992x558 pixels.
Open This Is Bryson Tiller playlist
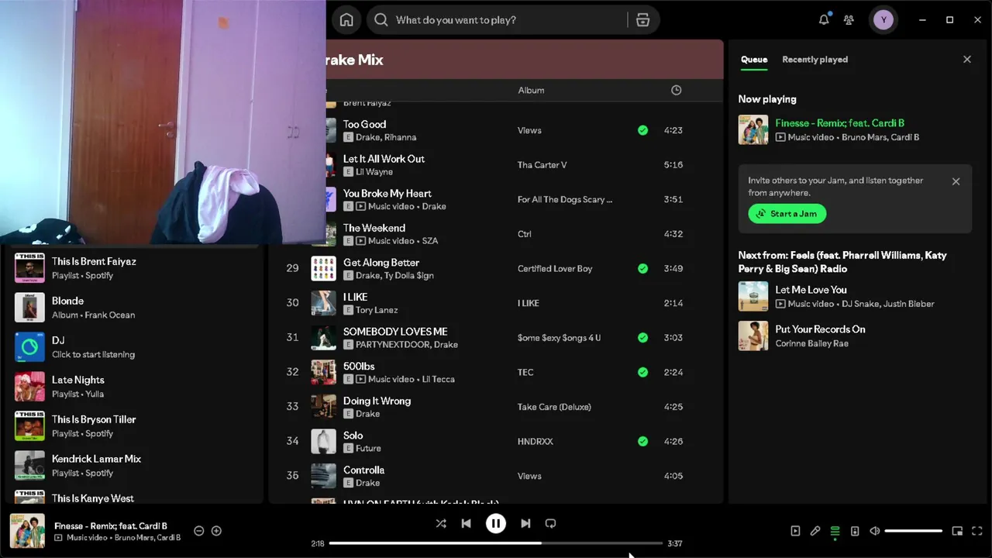136,426
